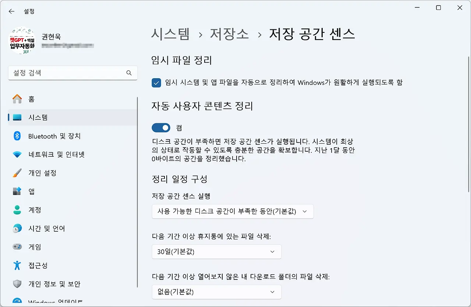Expand the downloads folder deletion dropdown

(216, 292)
